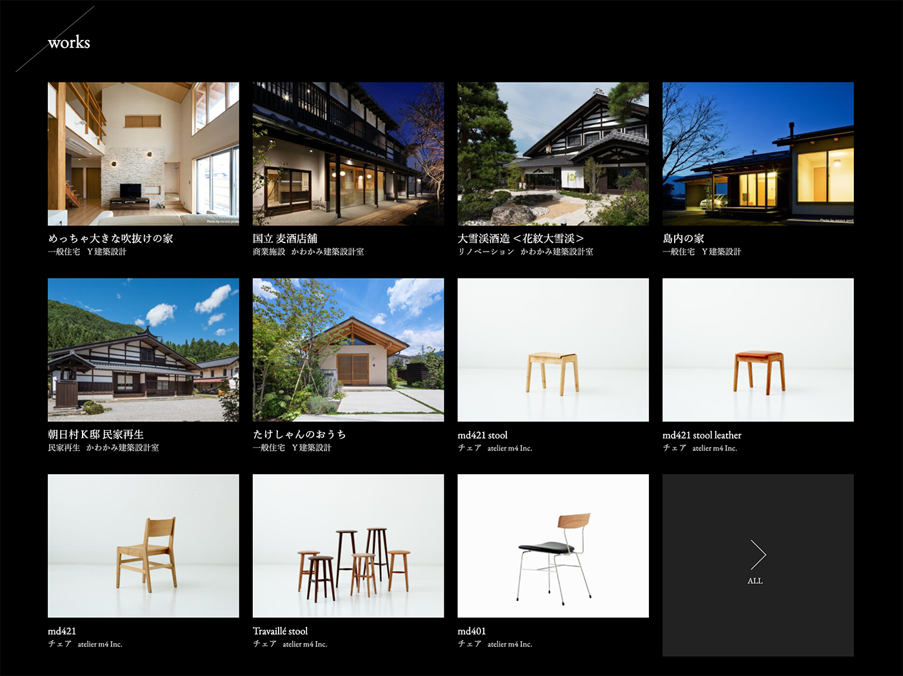Select the 国立 麦酒店舗 night storefront image
903x676 pixels.
click(x=348, y=154)
